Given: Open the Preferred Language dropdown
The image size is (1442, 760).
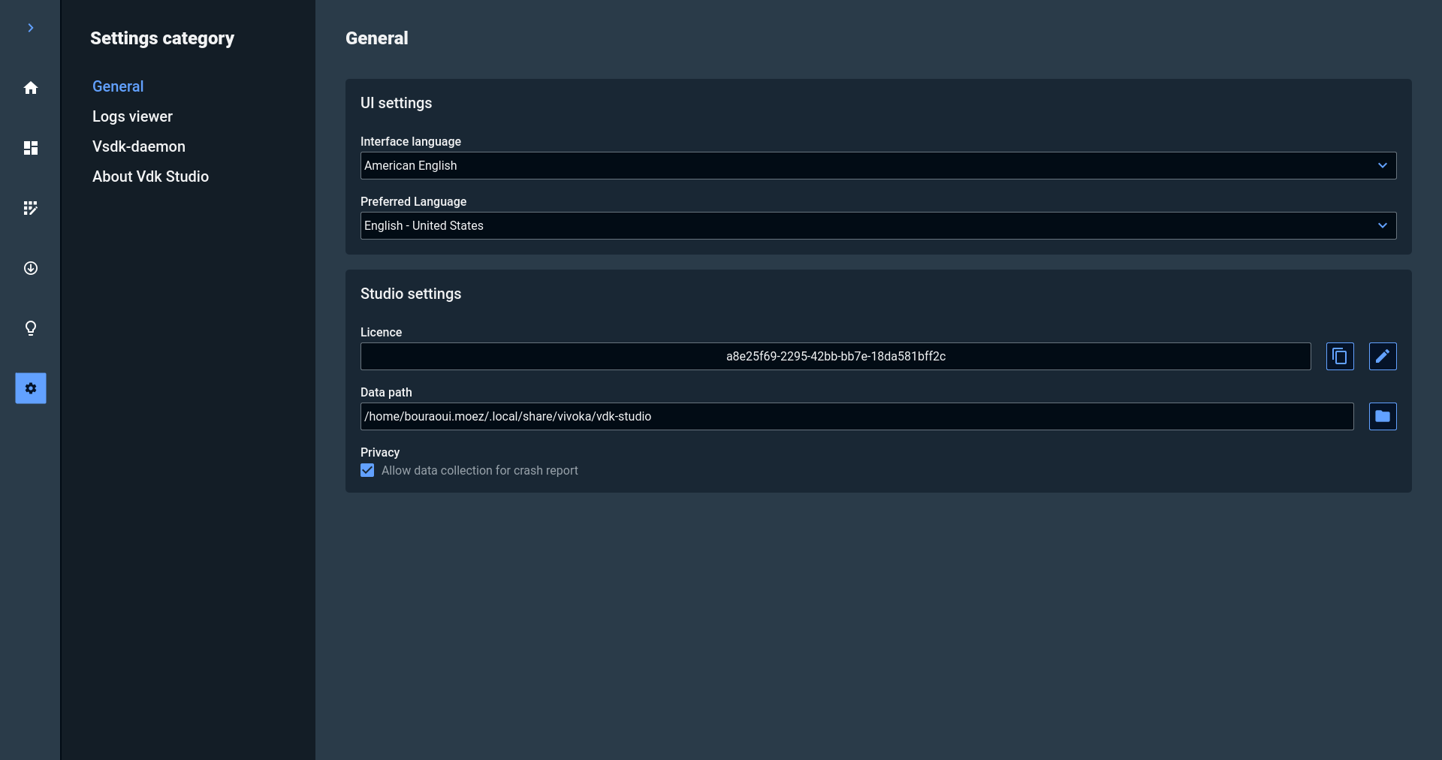Looking at the screenshot, I should [x=878, y=225].
